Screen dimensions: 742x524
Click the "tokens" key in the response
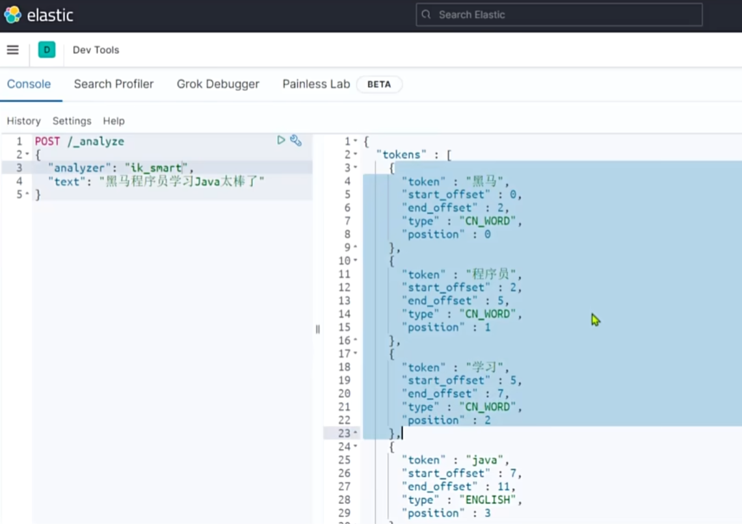pos(401,155)
